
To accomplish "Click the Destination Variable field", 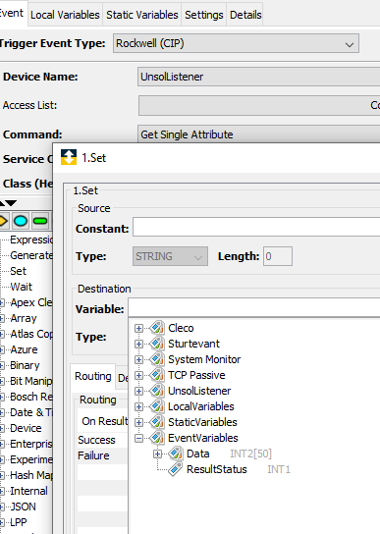I will [x=254, y=308].
